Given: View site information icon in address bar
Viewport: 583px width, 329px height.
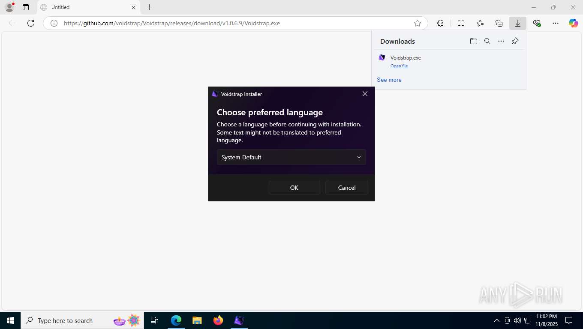Looking at the screenshot, I should tap(54, 23).
